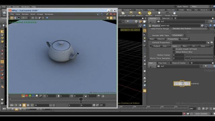Click the Mantra node name field

click(180, 26)
